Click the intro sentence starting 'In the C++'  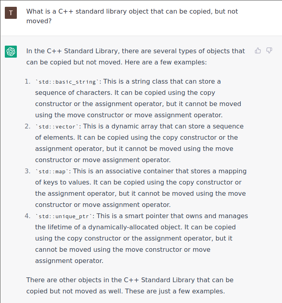pos(136,56)
